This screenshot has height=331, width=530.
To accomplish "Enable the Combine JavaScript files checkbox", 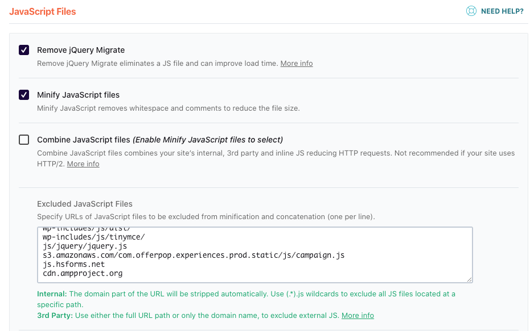I will point(24,140).
